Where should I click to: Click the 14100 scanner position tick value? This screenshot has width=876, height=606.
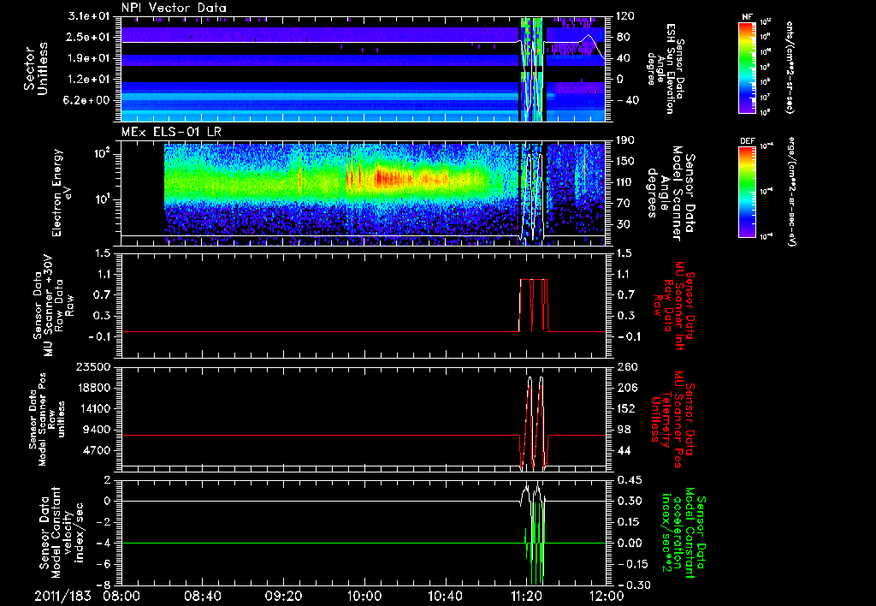coord(94,408)
